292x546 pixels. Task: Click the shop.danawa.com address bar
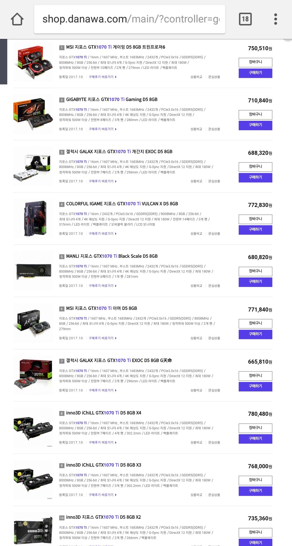tap(130, 19)
